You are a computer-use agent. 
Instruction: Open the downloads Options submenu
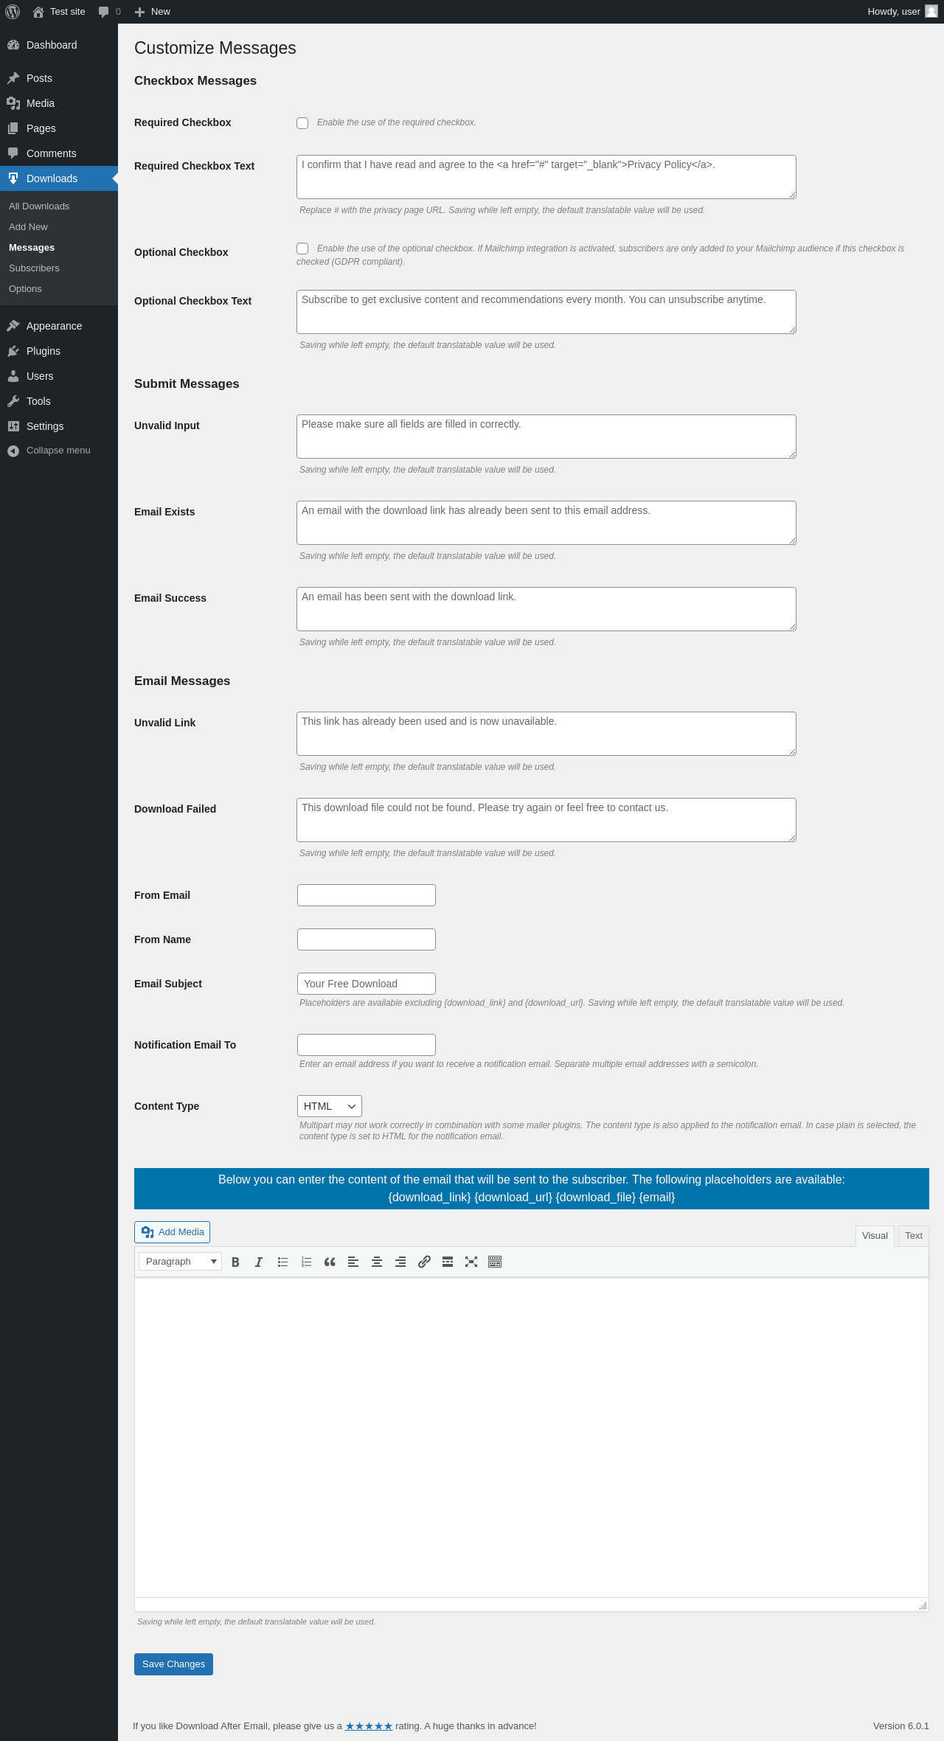point(59,289)
